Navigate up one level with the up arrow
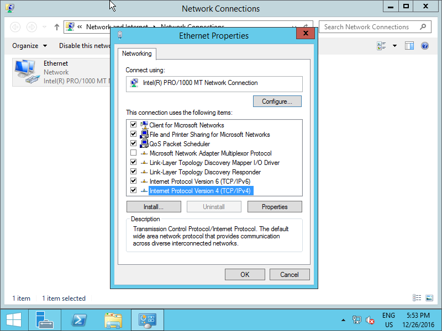The image size is (442, 331). [56, 26]
